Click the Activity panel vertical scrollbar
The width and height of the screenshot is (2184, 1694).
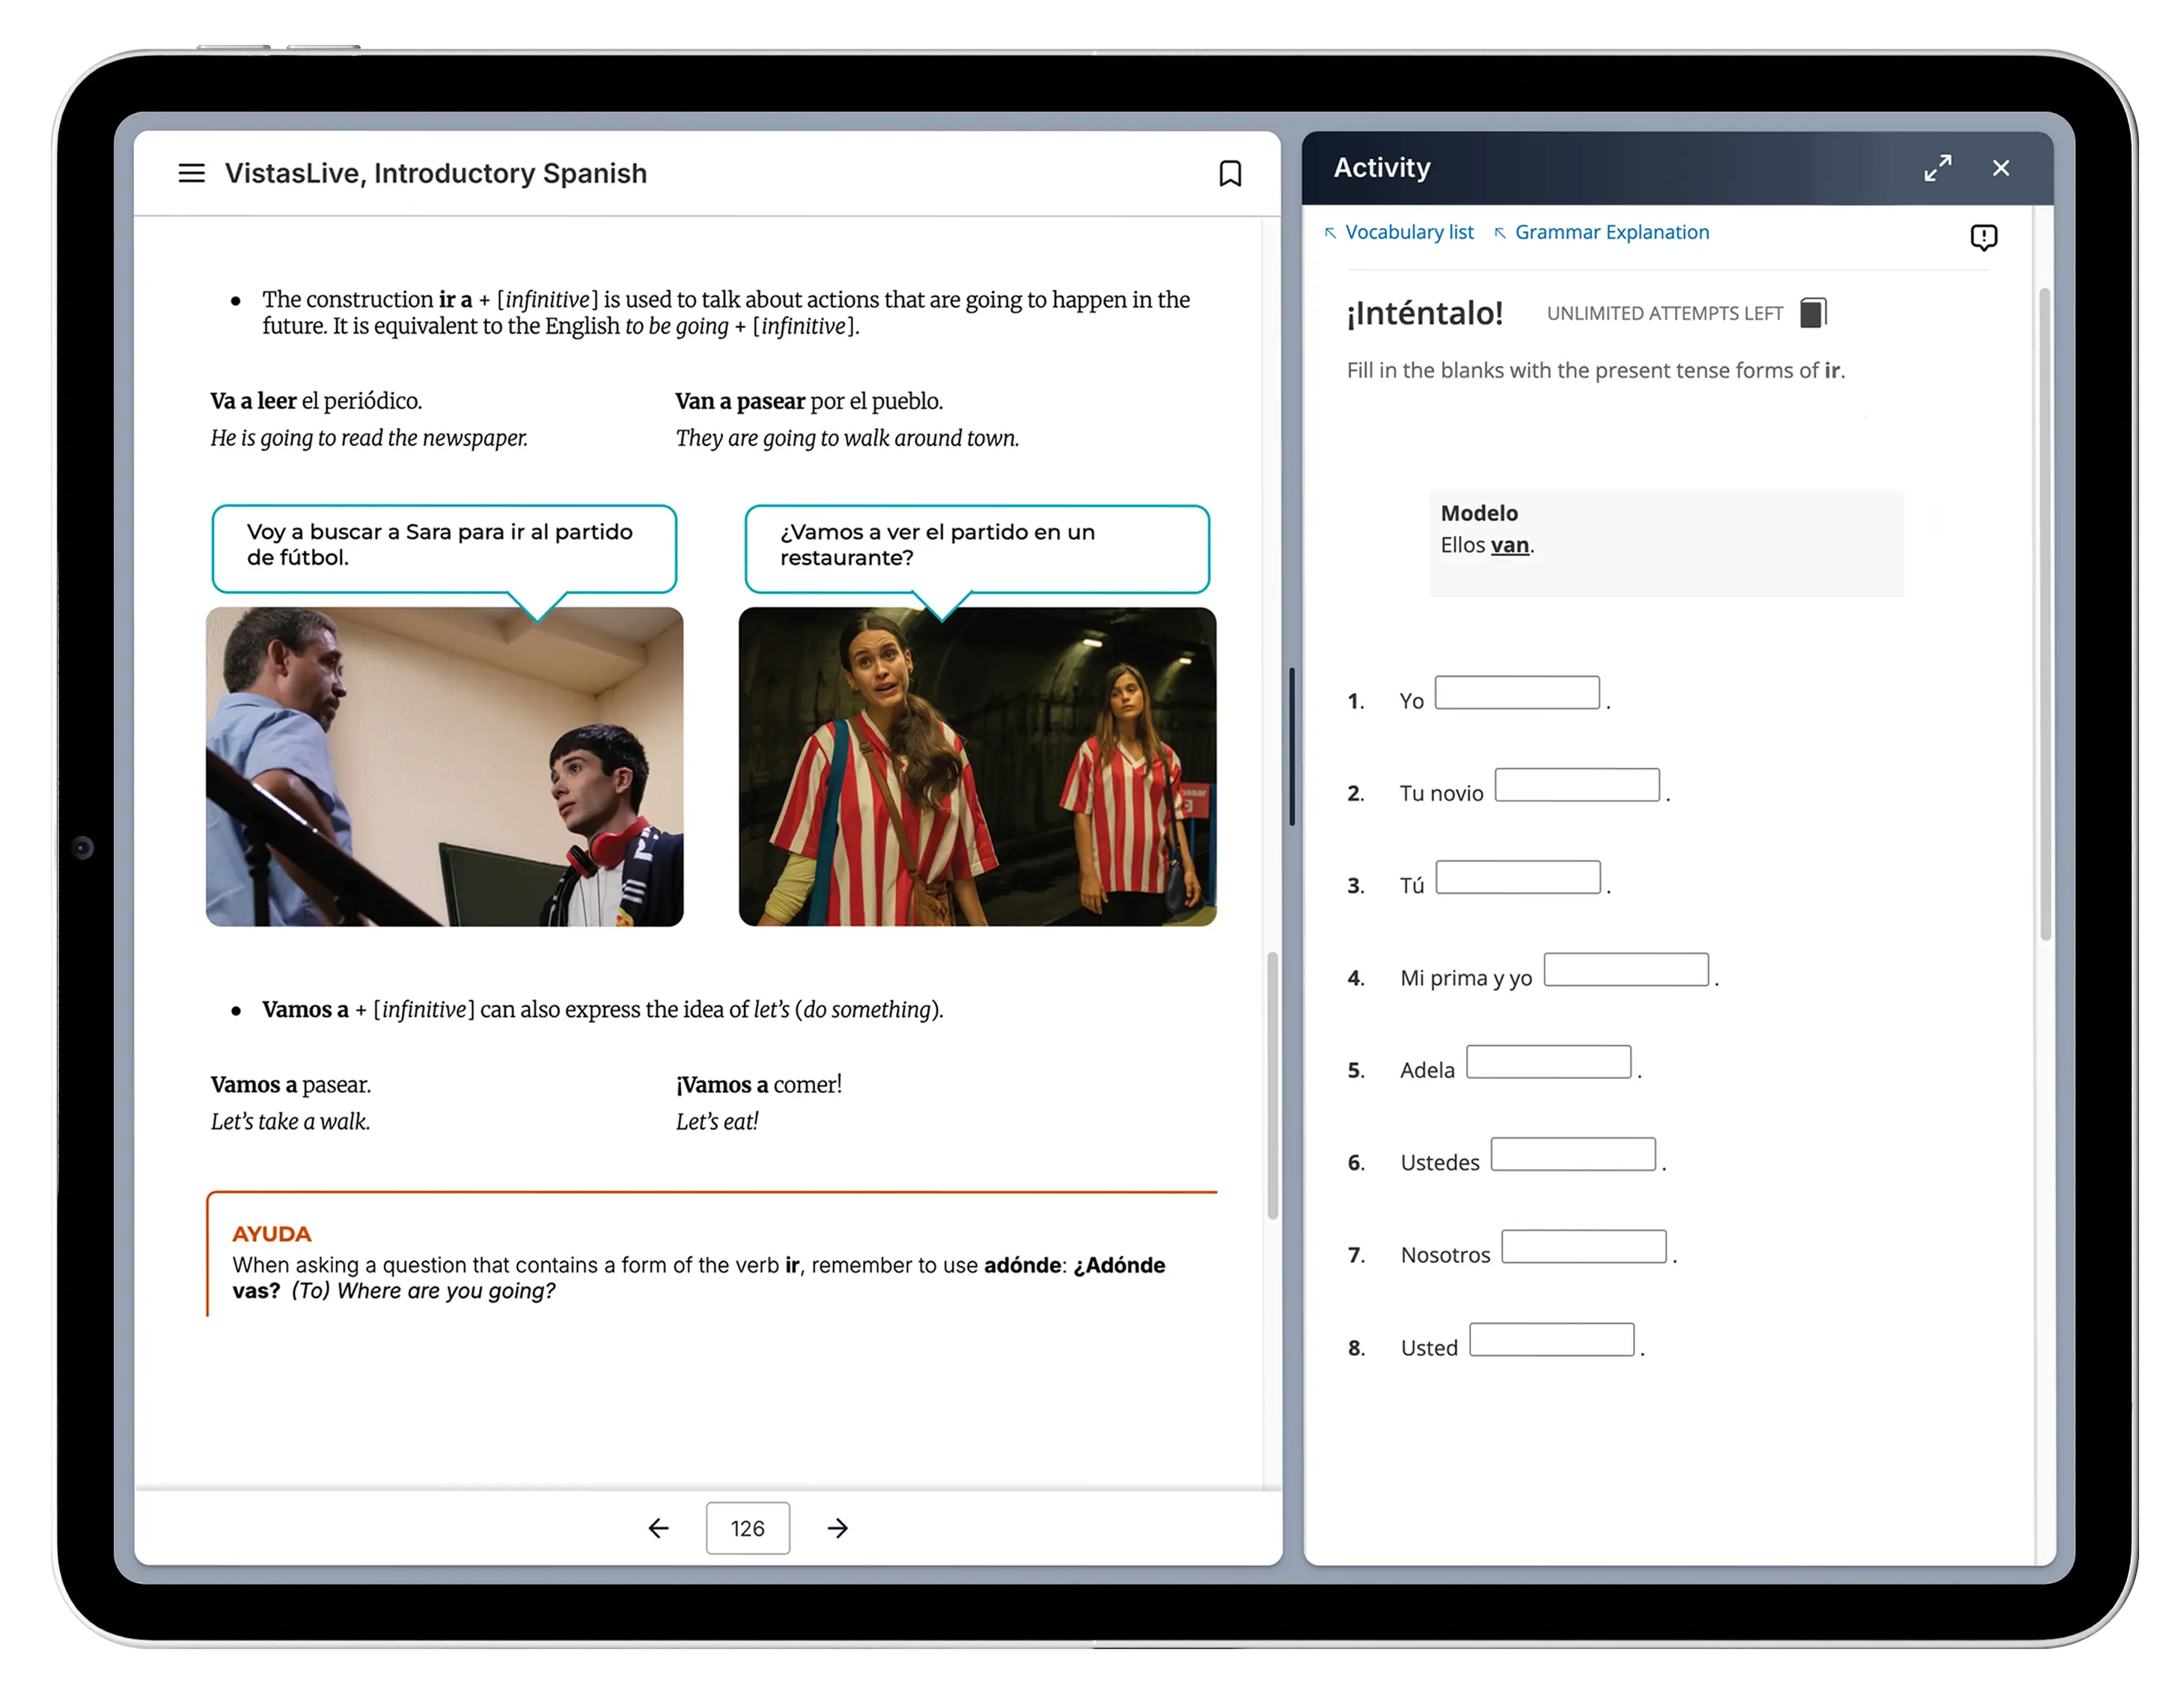click(2045, 614)
